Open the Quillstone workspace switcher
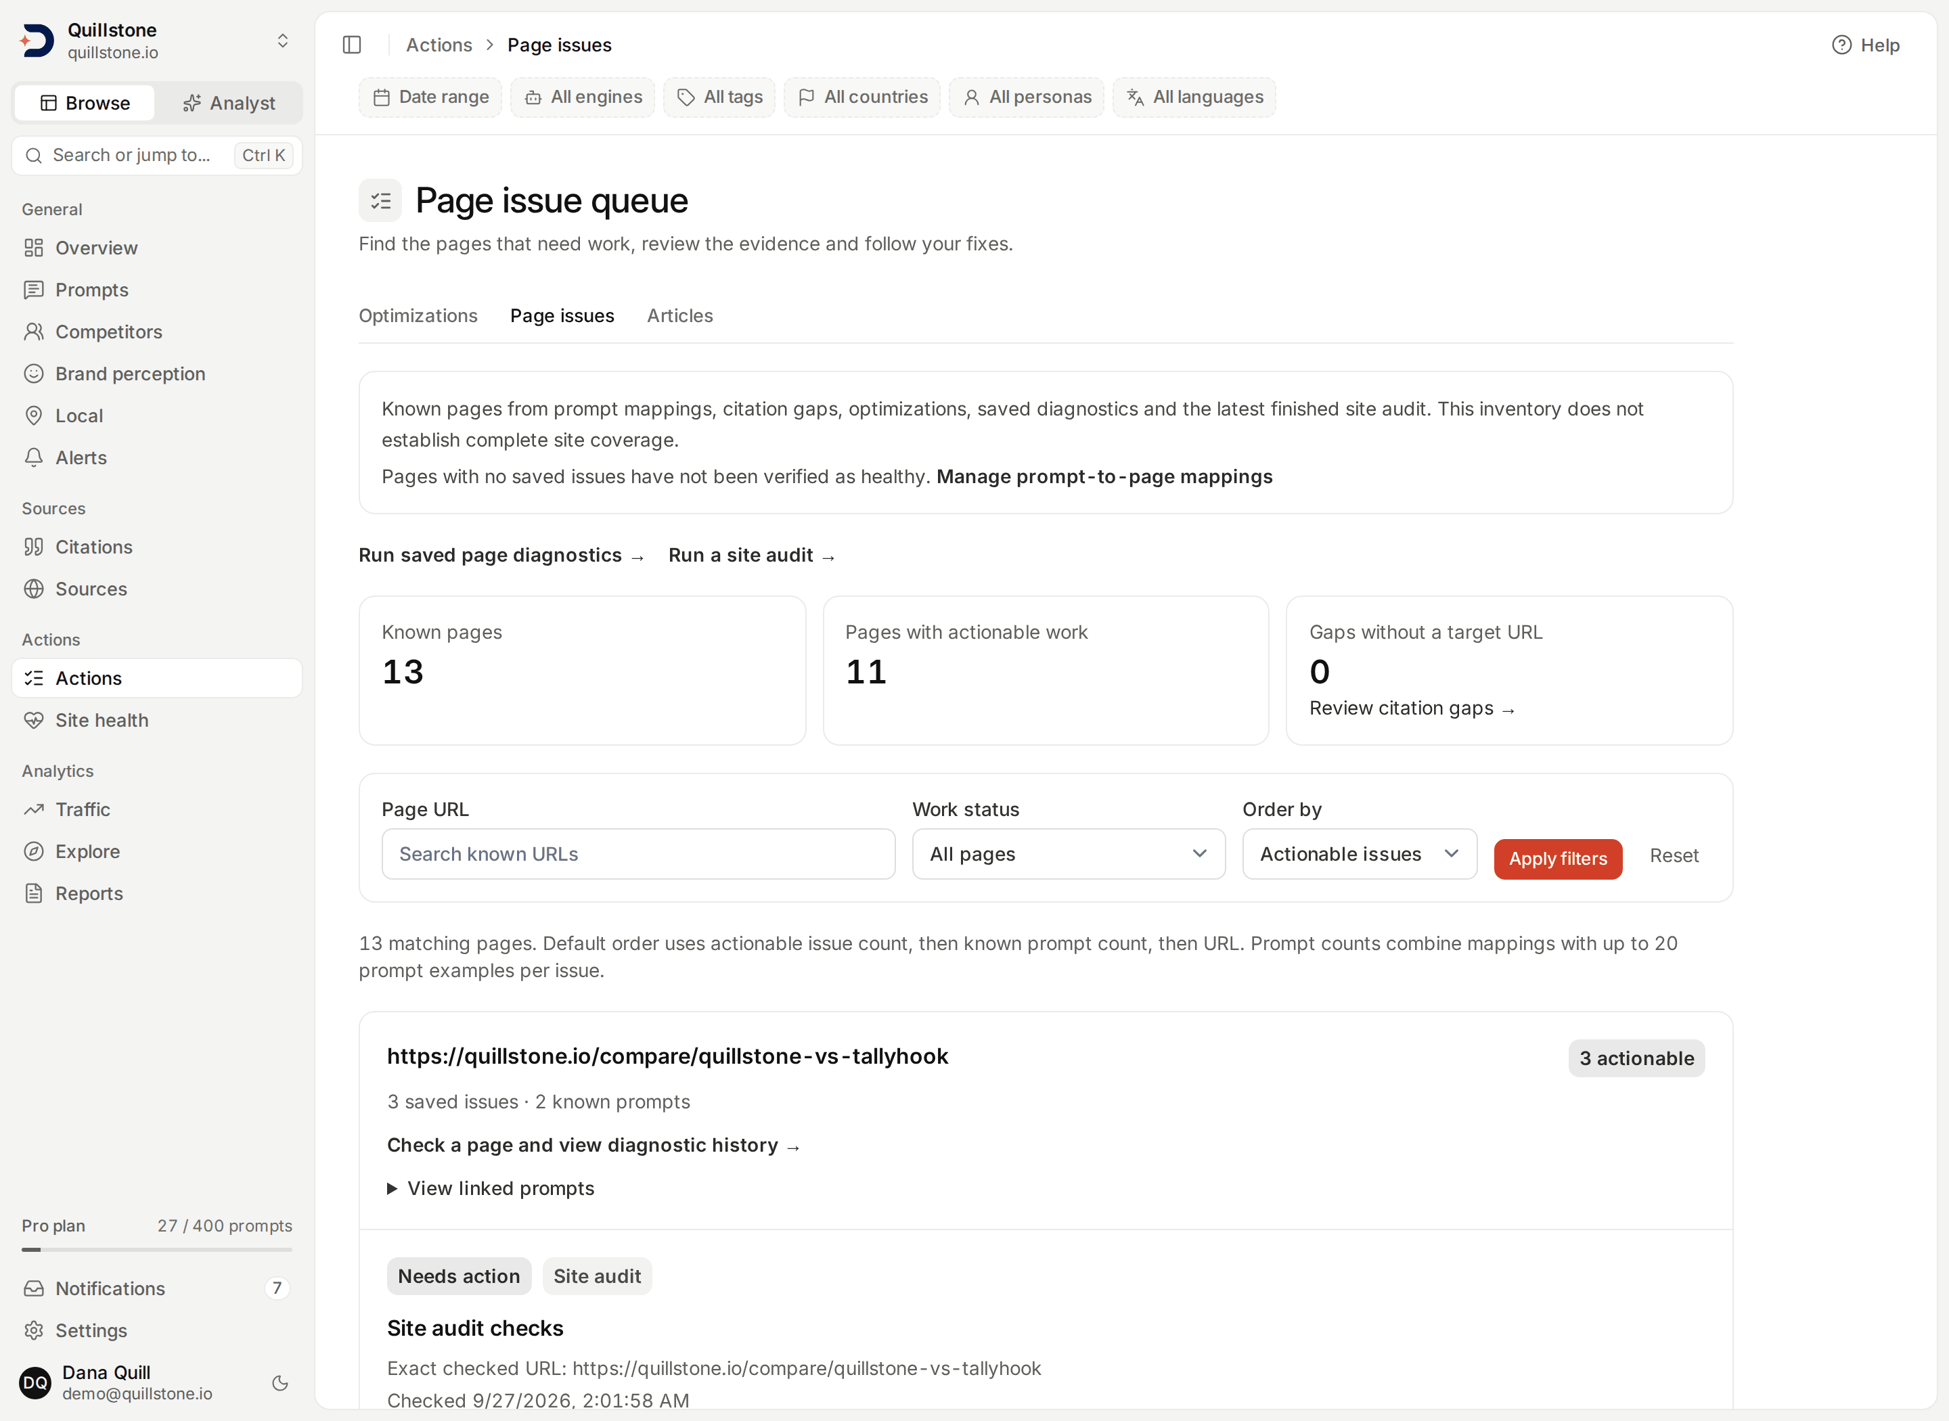 pos(156,41)
